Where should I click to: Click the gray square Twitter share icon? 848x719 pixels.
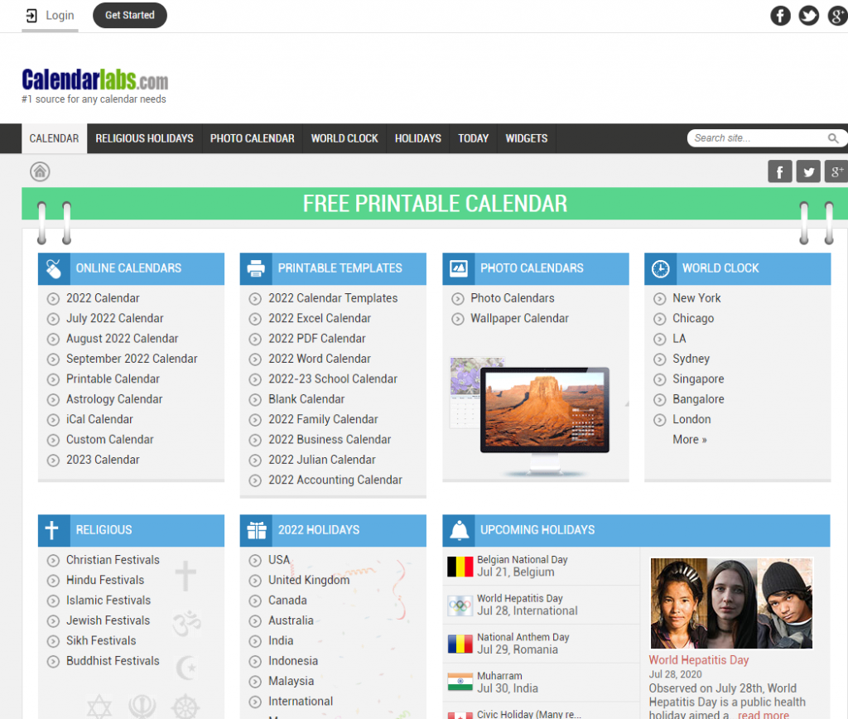pos(808,171)
